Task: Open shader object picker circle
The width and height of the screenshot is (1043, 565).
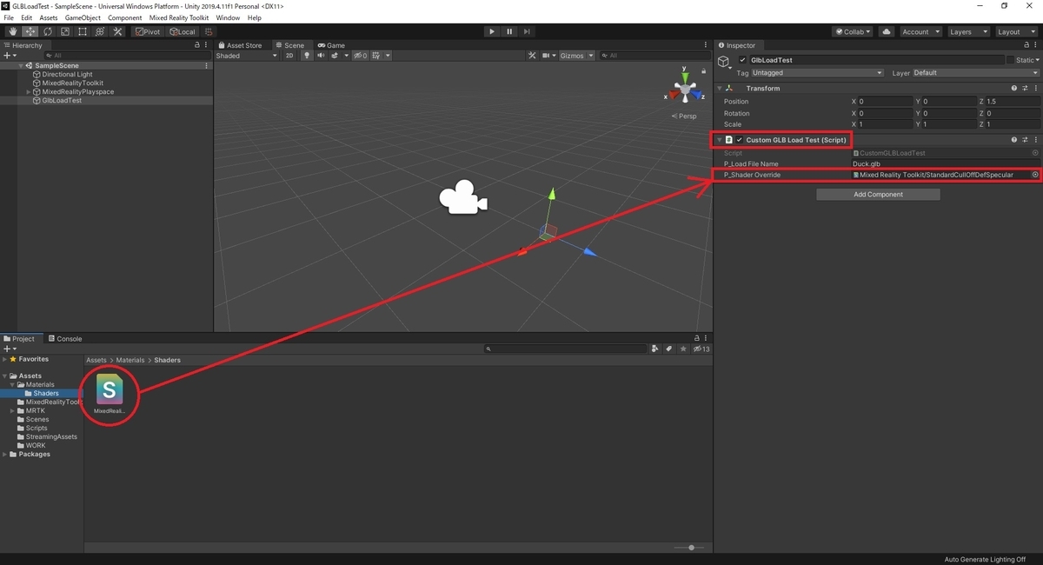Action: pos(1035,175)
